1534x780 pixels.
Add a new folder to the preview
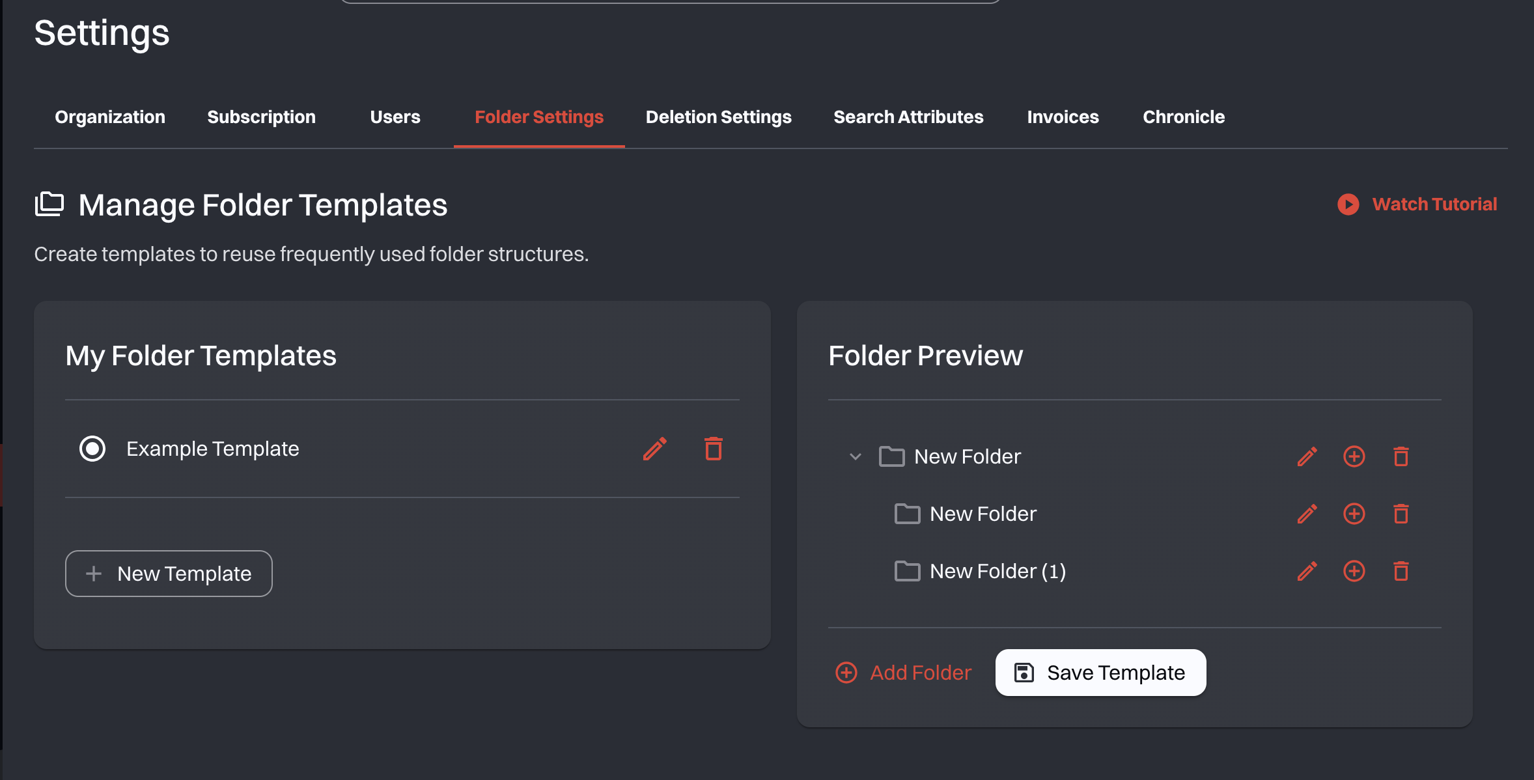pos(904,672)
